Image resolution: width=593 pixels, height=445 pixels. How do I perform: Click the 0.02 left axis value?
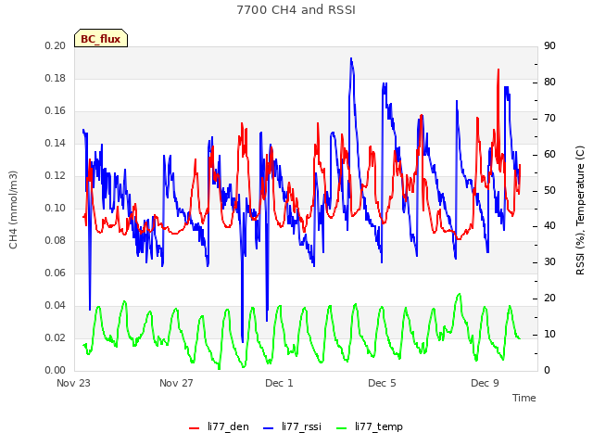(x=56, y=337)
